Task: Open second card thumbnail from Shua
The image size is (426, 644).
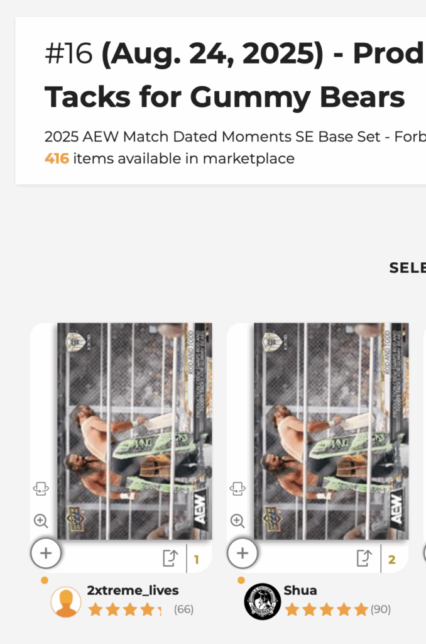Action: coord(330,431)
